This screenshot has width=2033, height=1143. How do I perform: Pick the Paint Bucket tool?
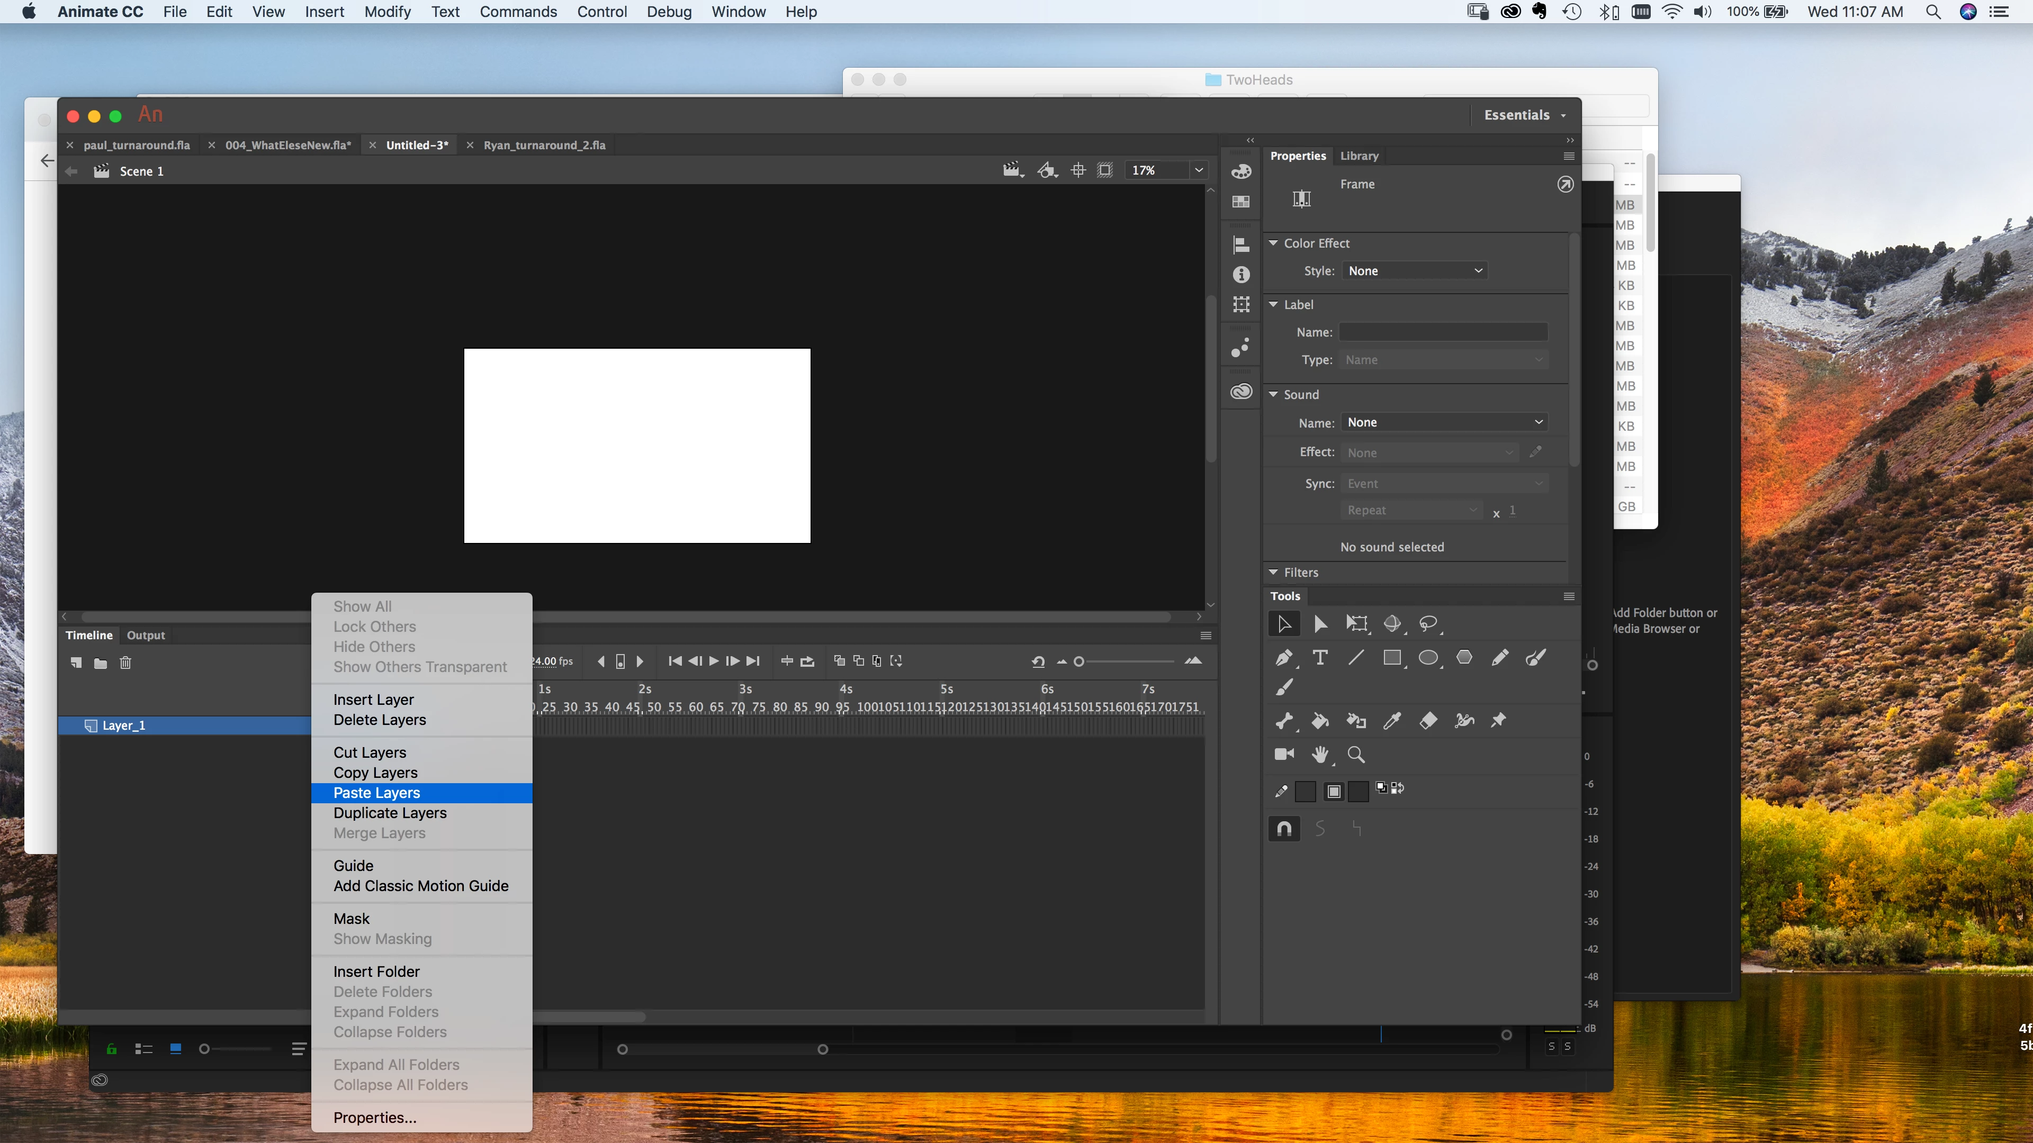click(1319, 720)
